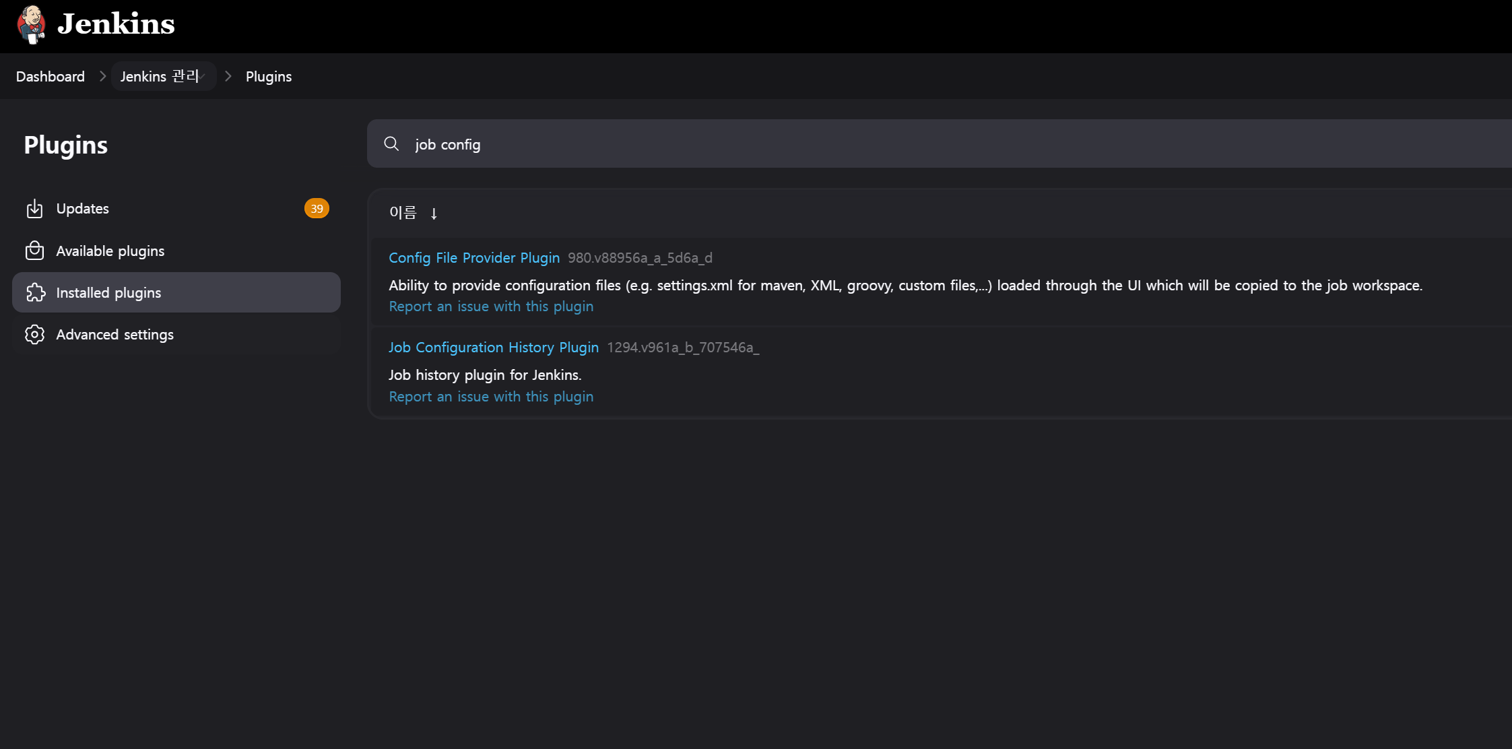Open the Available plugins section

coord(110,251)
